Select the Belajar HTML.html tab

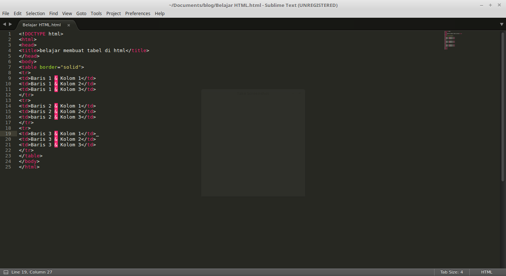pyautogui.click(x=41, y=25)
